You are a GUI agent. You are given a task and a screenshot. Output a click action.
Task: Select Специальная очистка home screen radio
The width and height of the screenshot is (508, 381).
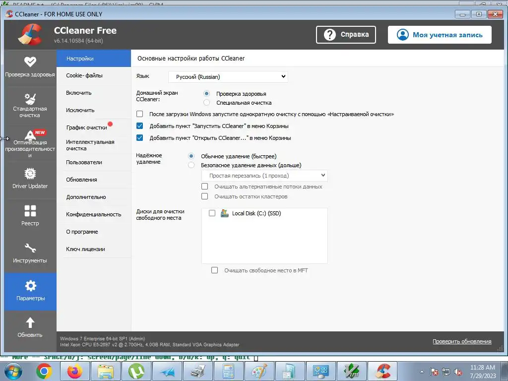[206, 103]
